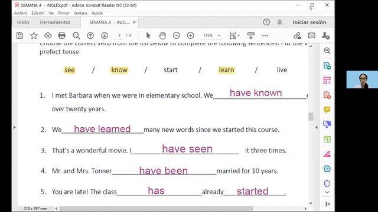
Task: Click the scroll left arrow at bottom
Action: 57,208
